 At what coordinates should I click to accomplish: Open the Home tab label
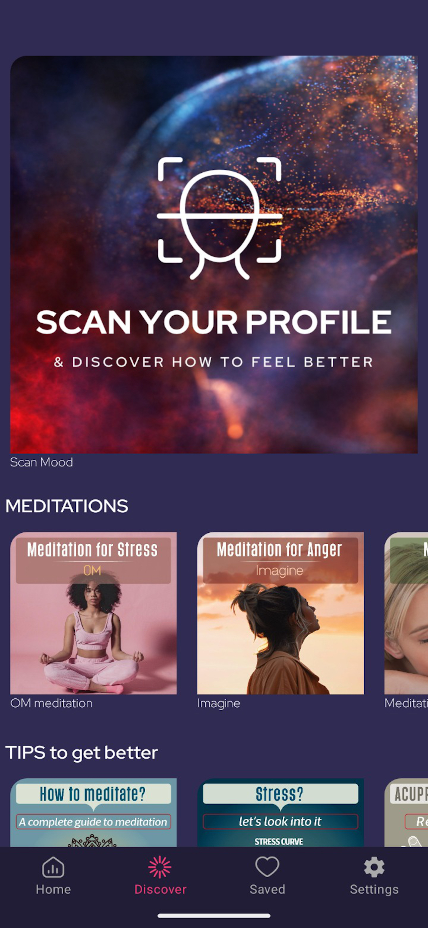click(53, 889)
